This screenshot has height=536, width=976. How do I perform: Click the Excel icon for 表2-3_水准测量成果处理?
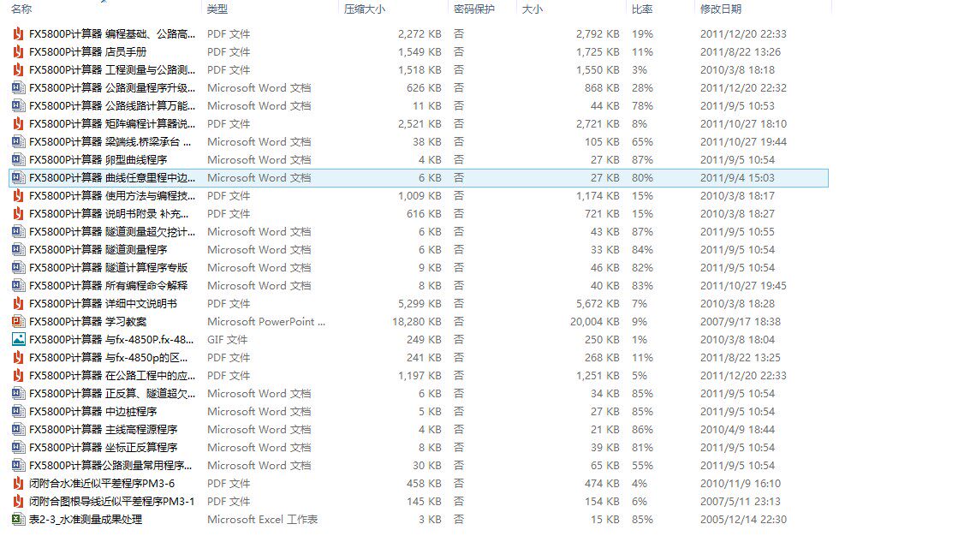point(19,519)
